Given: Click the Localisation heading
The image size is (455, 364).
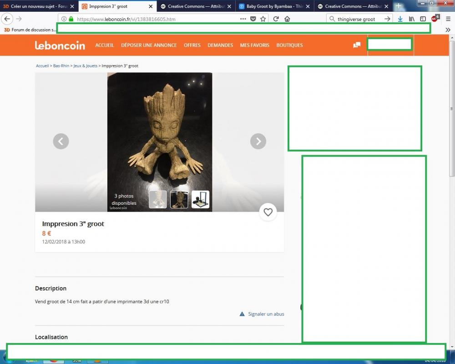Looking at the screenshot, I should pos(51,337).
